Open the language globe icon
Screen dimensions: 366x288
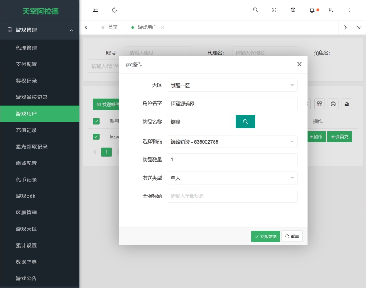point(293,10)
